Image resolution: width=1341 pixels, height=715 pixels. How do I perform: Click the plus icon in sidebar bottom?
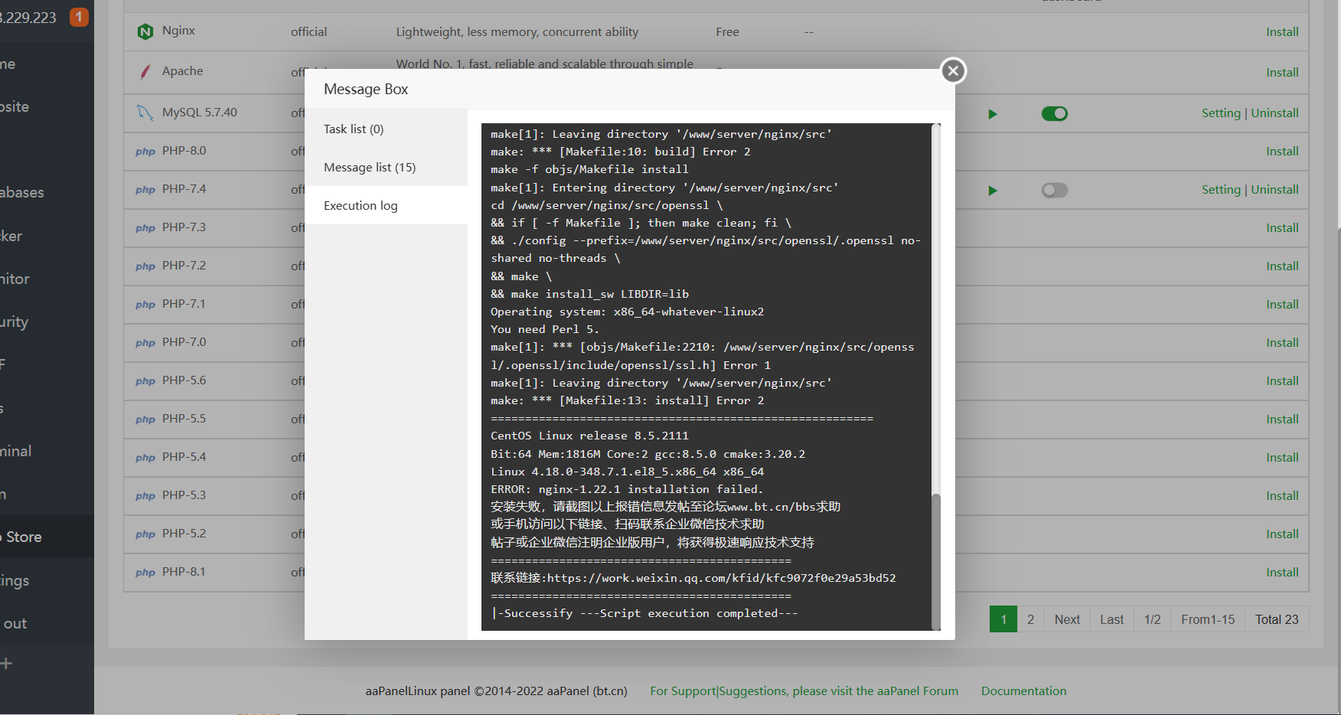pyautogui.click(x=6, y=664)
